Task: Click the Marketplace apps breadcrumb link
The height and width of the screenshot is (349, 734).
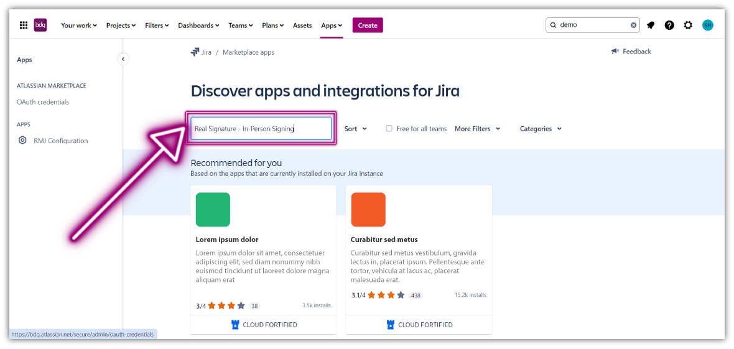Action: coord(249,52)
